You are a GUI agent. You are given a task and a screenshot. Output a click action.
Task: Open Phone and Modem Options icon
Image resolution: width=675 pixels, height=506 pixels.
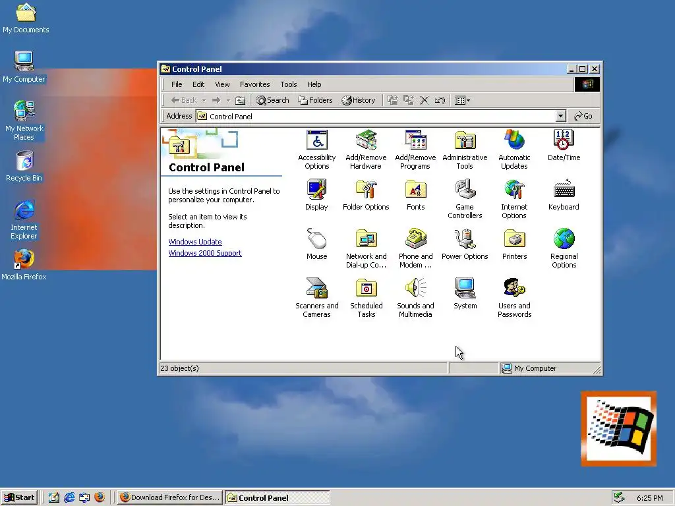pyautogui.click(x=415, y=248)
